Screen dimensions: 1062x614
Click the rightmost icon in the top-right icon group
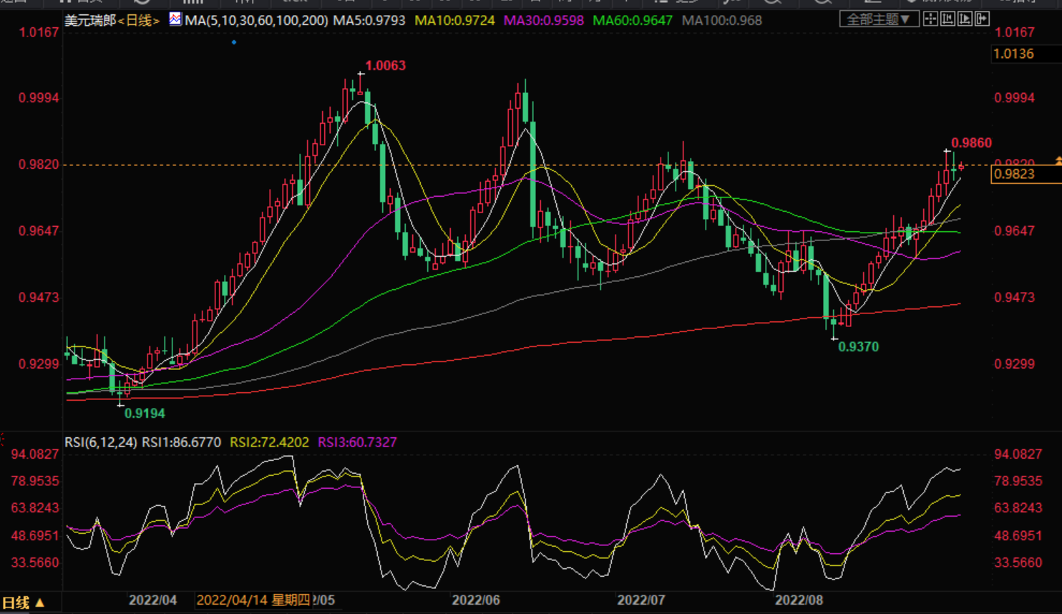click(x=982, y=19)
